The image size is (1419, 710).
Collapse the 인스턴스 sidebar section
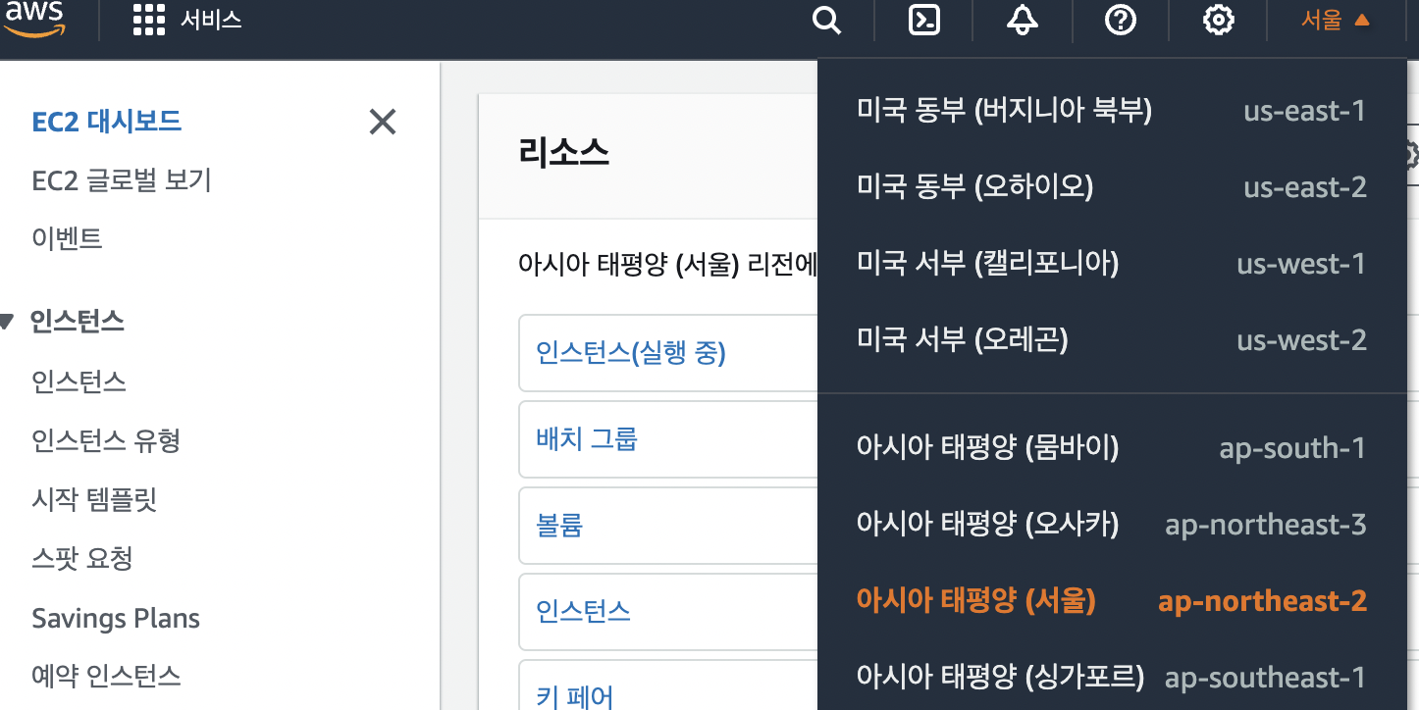coord(6,322)
